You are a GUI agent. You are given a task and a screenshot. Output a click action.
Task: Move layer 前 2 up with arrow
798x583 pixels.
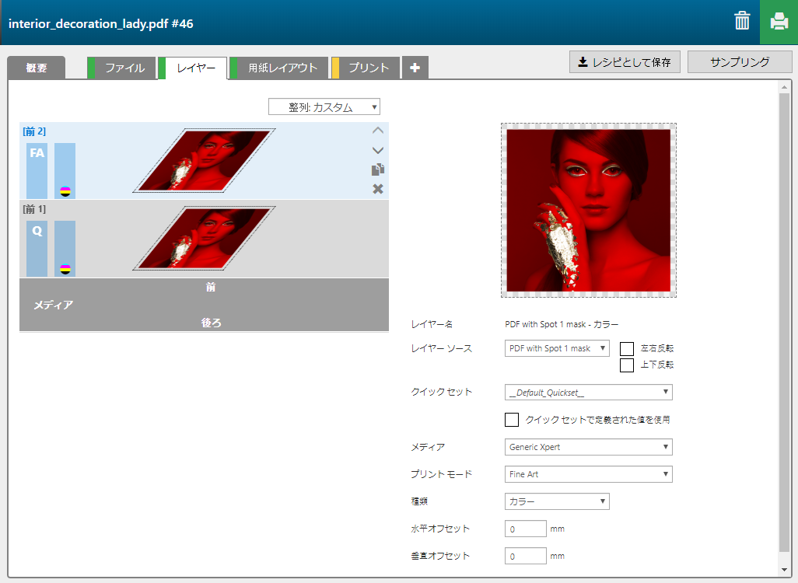(x=378, y=131)
